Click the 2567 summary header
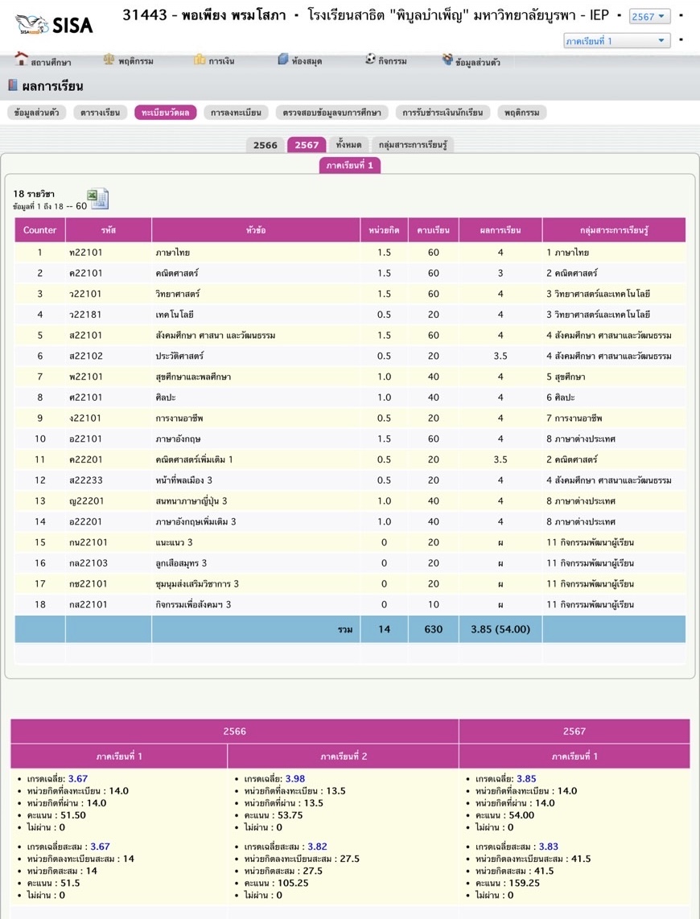This screenshot has width=700, height=919. point(574,731)
